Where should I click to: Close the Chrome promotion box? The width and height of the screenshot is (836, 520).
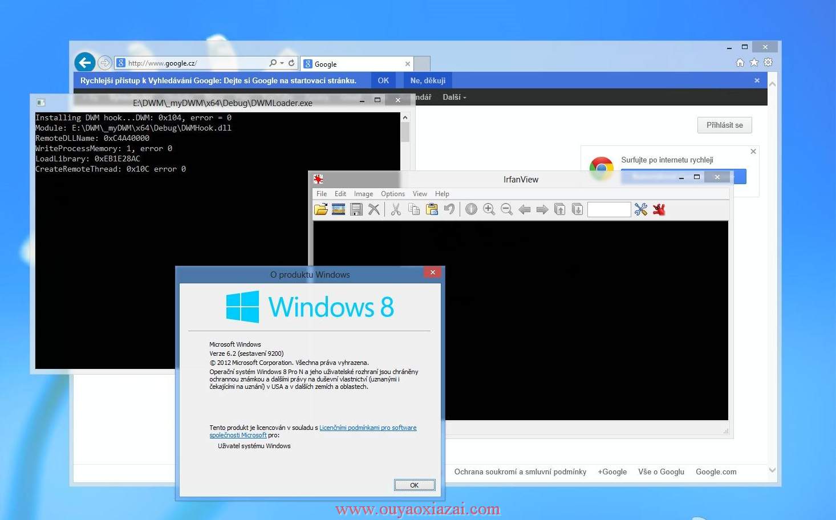(753, 151)
